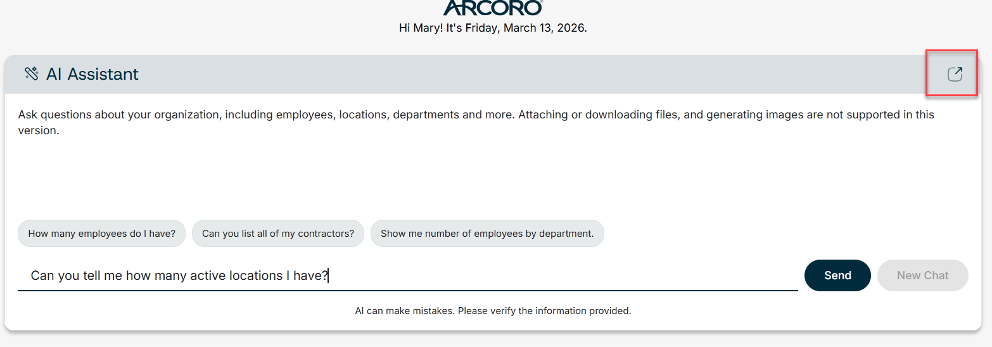Click the 'AI Assistant' header title
The image size is (992, 347).
(92, 74)
